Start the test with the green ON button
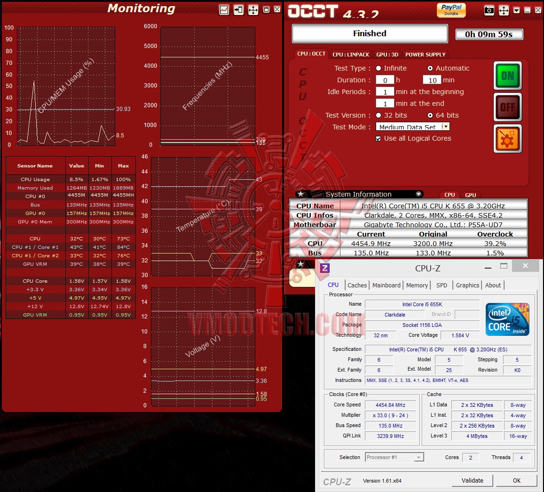The image size is (544, 492). click(508, 76)
